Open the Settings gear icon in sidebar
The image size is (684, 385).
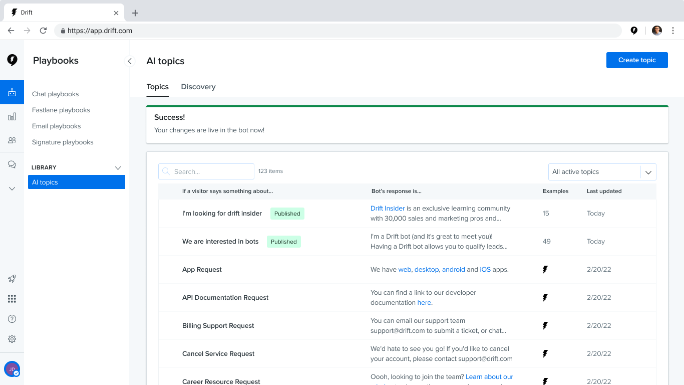pos(12,339)
